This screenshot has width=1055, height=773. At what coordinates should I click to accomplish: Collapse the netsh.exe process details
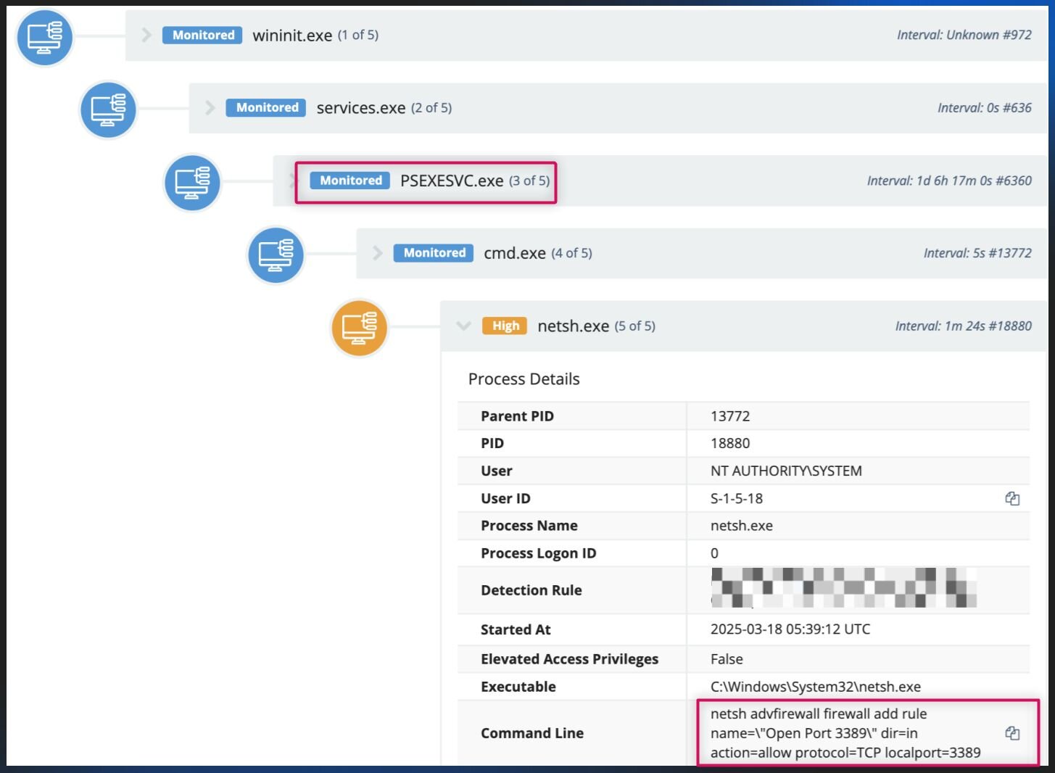tap(463, 326)
